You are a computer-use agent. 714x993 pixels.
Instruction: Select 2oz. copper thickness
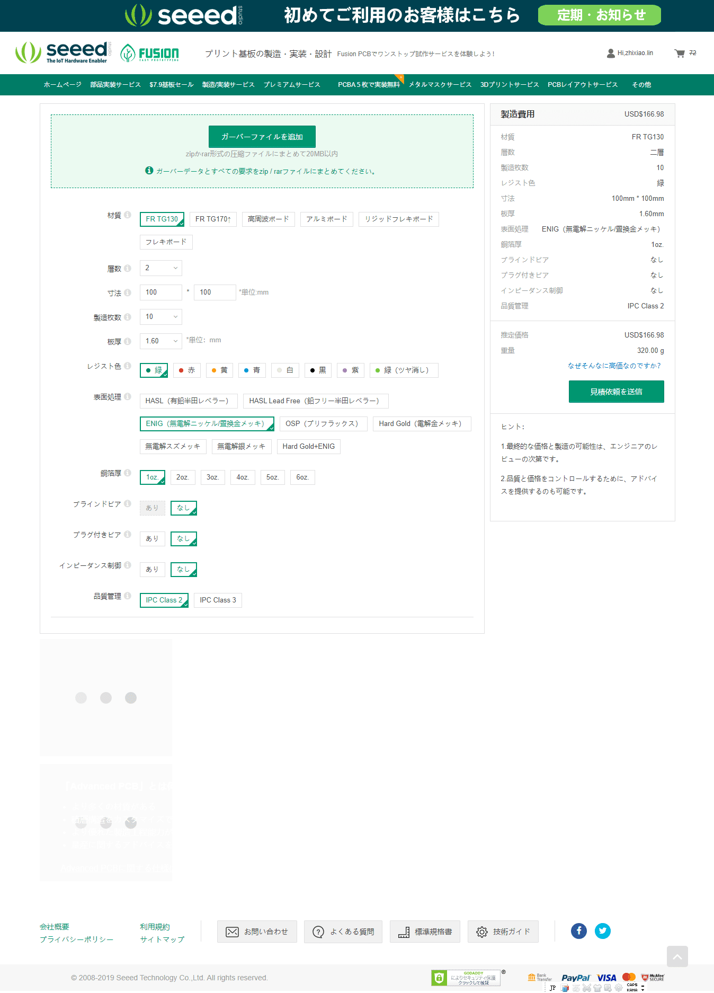(x=183, y=477)
